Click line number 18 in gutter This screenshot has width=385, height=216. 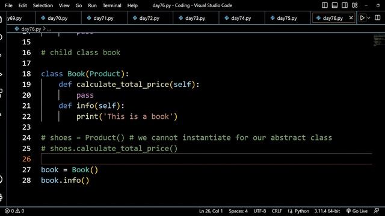point(26,74)
